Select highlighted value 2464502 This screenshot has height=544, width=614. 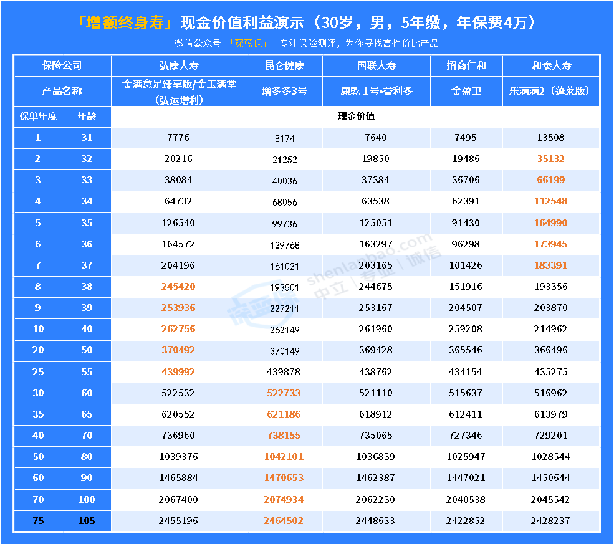283,520
